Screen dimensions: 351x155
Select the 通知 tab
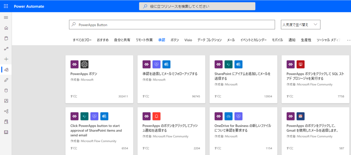pyautogui.click(x=292, y=40)
